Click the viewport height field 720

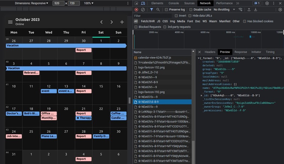coord(74,3)
